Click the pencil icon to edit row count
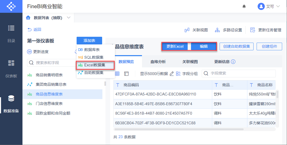Screen dimensions: 287x145 coord(172,74)
